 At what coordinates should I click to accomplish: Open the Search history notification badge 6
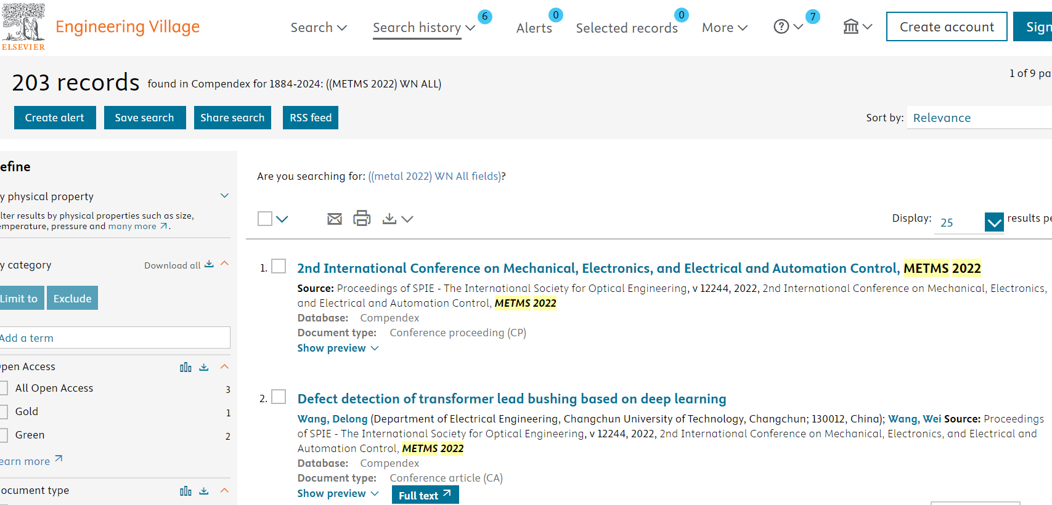pos(485,17)
